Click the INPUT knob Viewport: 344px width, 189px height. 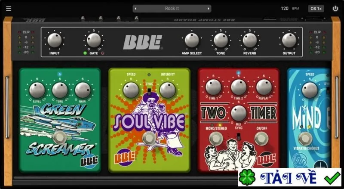point(55,40)
